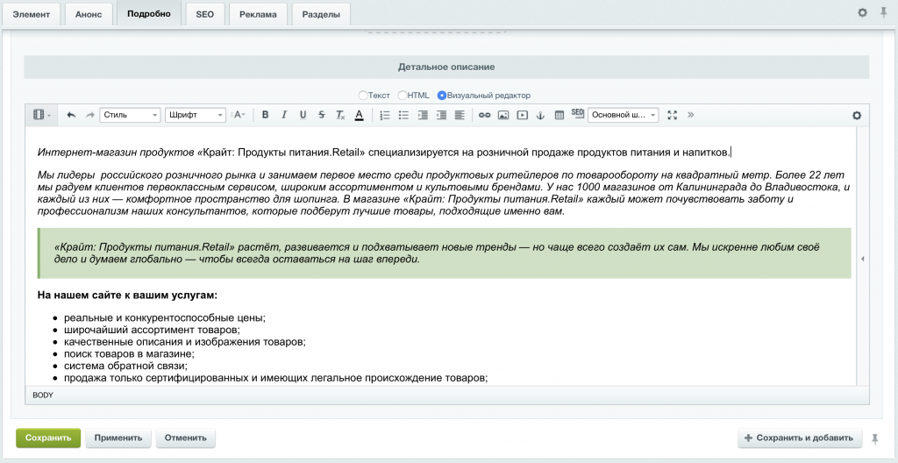The height and width of the screenshot is (463, 898).
Task: Click the Применить button
Action: point(118,438)
